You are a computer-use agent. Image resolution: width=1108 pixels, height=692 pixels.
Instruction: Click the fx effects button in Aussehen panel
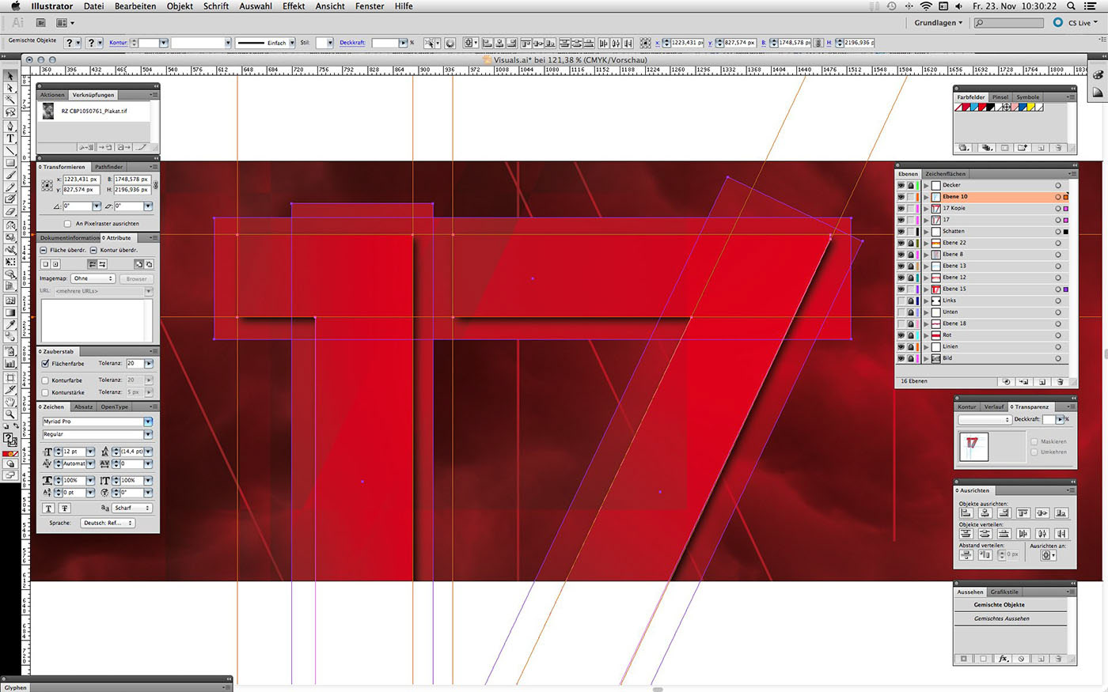1003,659
